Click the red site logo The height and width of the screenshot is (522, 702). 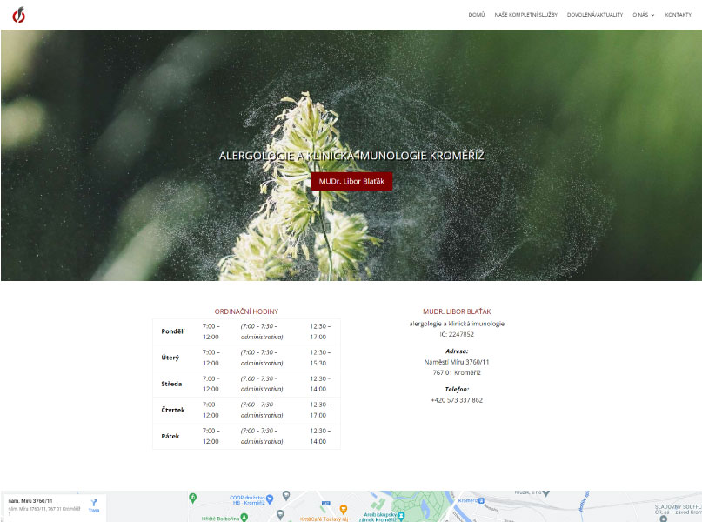coord(18,15)
